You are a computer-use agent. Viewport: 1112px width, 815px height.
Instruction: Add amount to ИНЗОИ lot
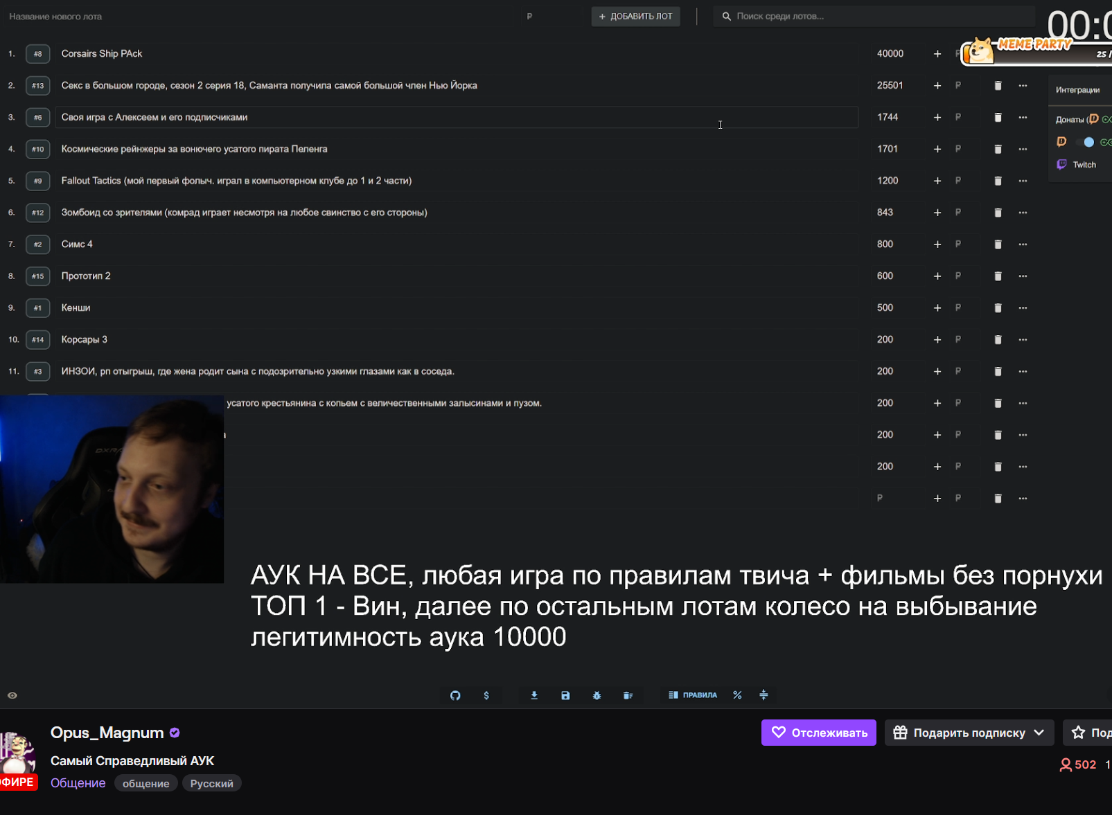(x=937, y=372)
